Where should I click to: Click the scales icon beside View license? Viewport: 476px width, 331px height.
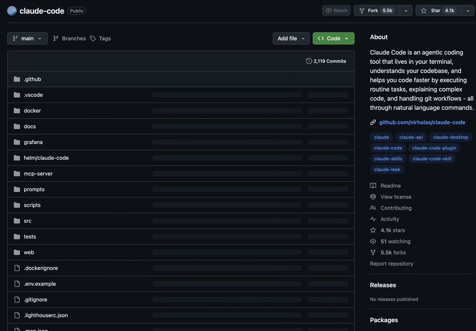(x=373, y=197)
